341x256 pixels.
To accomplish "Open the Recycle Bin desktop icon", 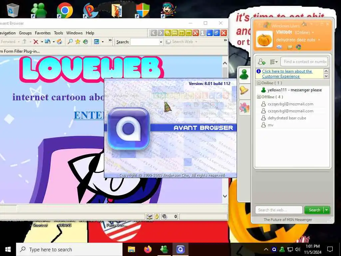I will [13, 10].
